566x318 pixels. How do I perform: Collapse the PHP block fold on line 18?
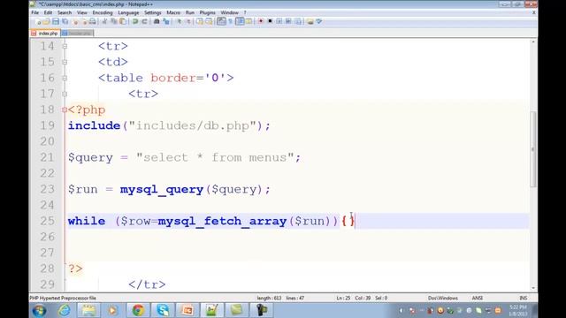point(65,110)
